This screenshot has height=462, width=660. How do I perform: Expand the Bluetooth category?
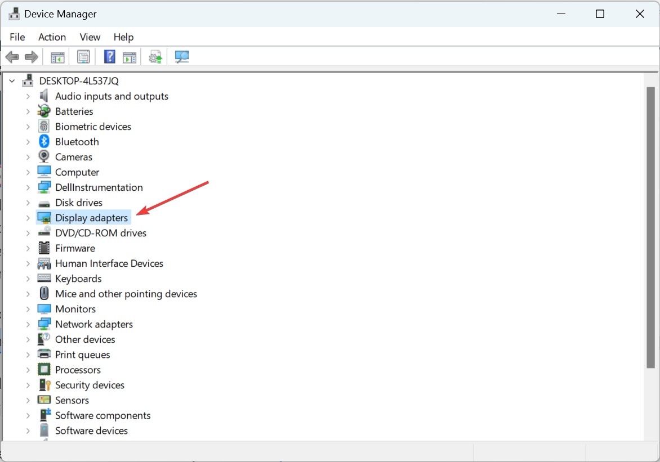pos(28,142)
